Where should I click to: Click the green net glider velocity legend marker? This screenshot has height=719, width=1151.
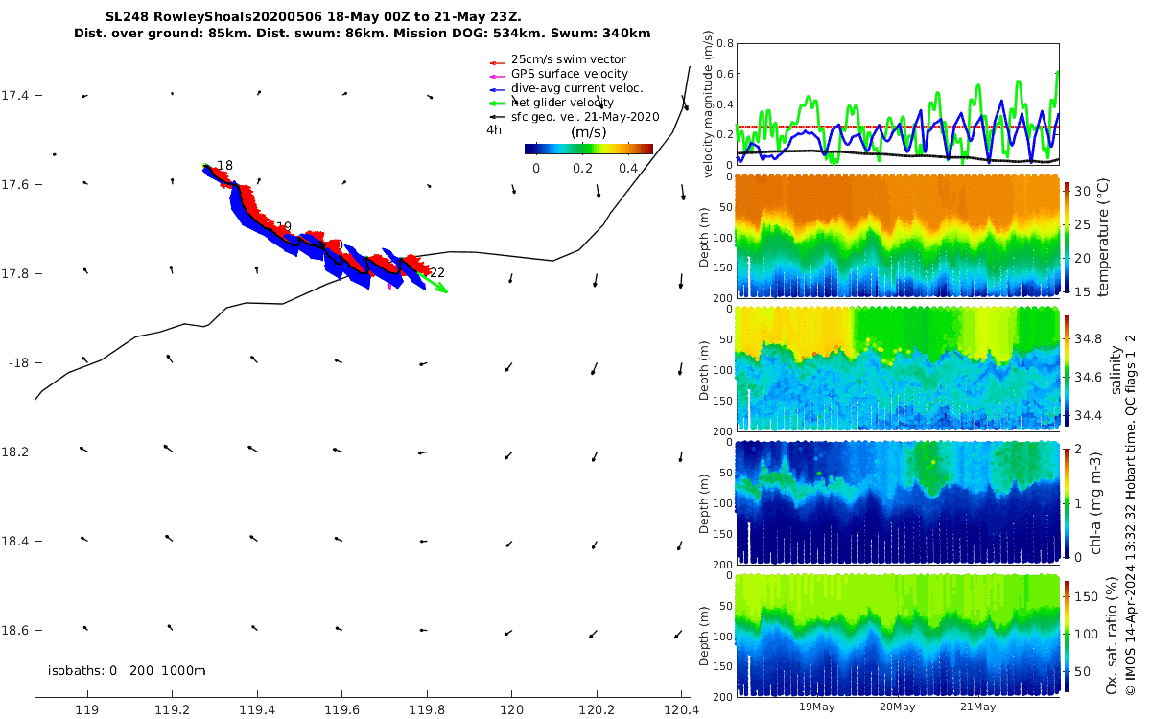497,104
